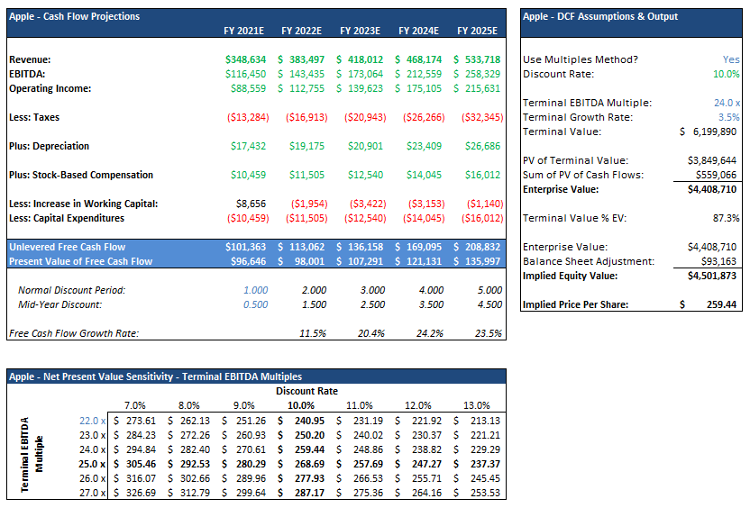Screen dimensions: 750x508
Task: Select the Use Multiples Method Yes cell
Action: [x=731, y=59]
